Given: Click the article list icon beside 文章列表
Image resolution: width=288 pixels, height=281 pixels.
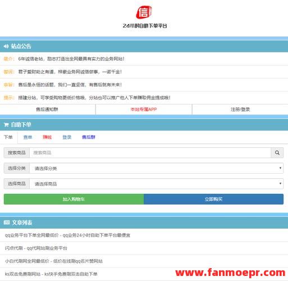Looking at the screenshot, I should [x=7, y=223].
